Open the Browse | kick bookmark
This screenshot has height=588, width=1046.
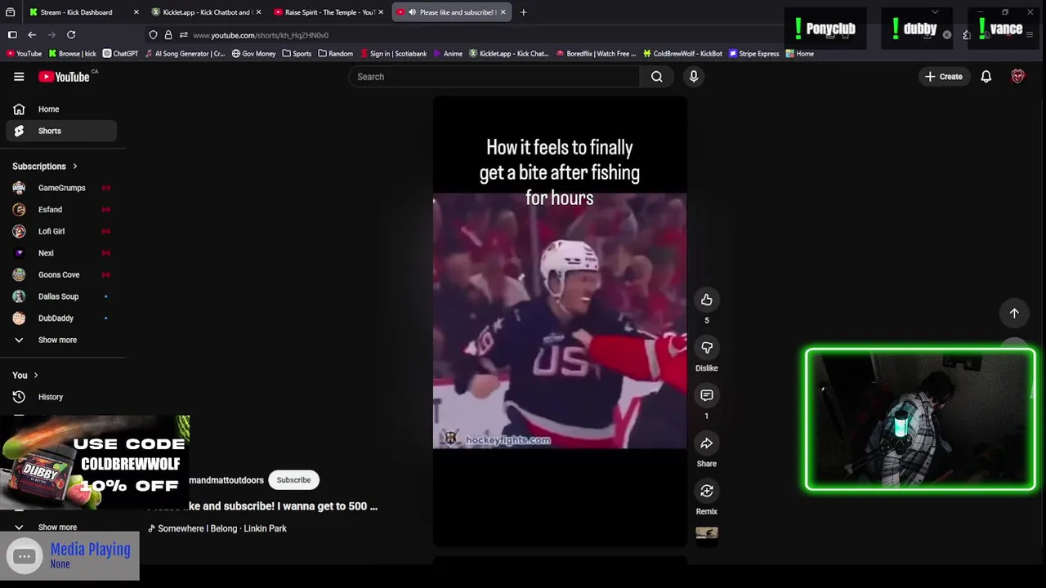pos(72,54)
